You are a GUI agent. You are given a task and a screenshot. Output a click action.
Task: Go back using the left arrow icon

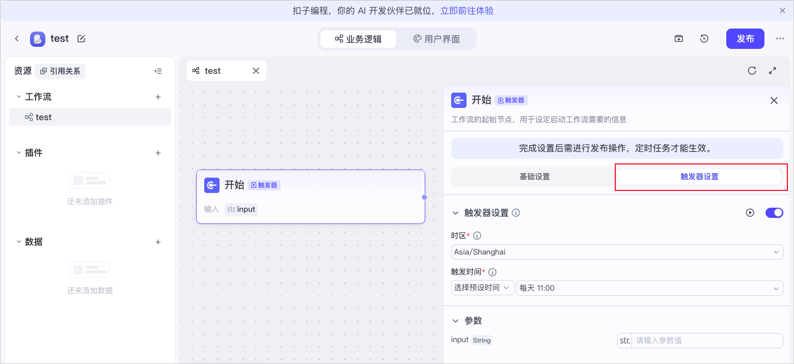(x=17, y=39)
